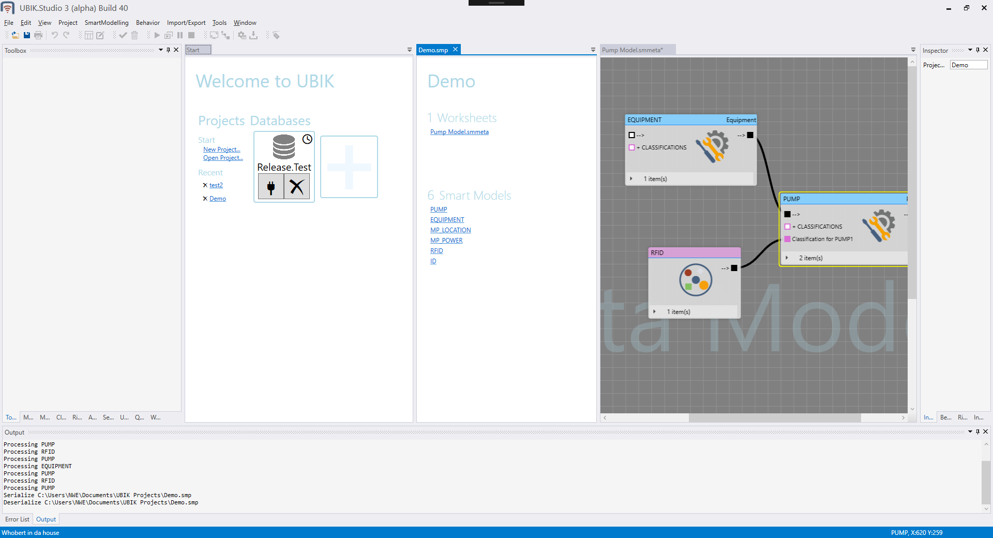Image resolution: width=993 pixels, height=538 pixels.
Task: Click the Open folder toolbar icon
Action: point(15,35)
